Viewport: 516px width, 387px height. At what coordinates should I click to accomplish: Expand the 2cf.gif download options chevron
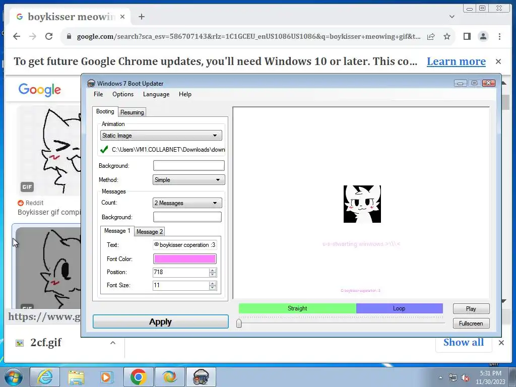[x=112, y=343]
